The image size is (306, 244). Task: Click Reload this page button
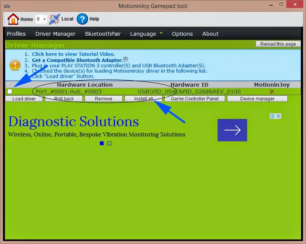(278, 44)
